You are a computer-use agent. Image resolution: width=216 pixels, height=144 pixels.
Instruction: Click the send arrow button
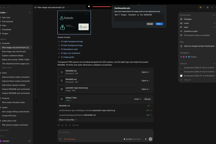[x=150, y=139]
